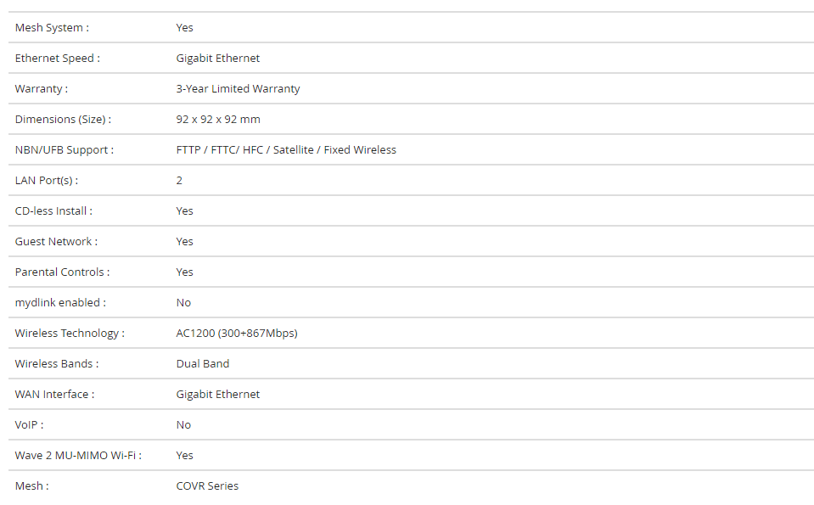
Task: Click the Guest Network label
Action: [56, 241]
